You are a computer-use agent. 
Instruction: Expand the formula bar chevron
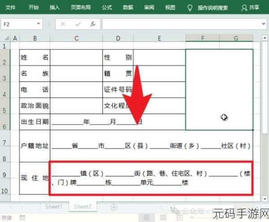click(264, 24)
